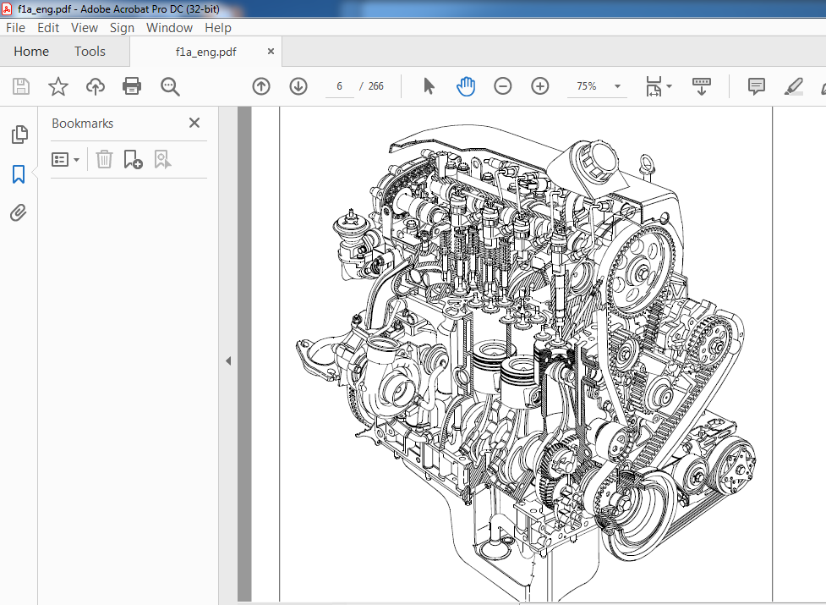Go to next page arrow

(x=298, y=86)
